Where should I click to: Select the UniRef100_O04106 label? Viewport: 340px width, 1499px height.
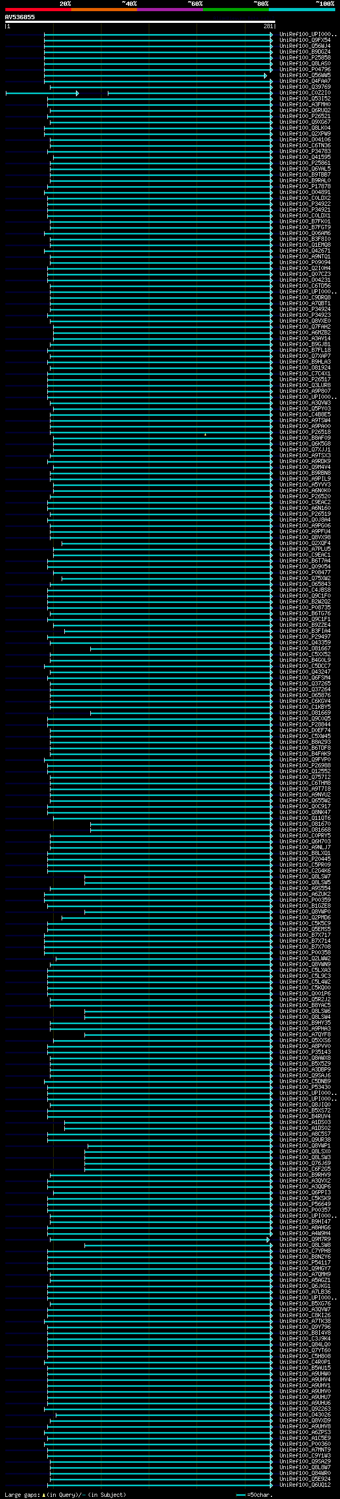[305, 140]
